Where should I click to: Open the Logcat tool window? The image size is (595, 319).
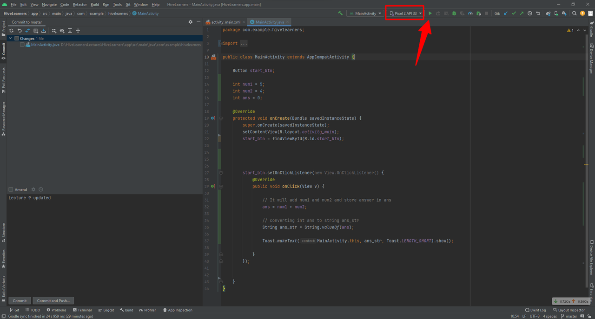click(x=106, y=310)
